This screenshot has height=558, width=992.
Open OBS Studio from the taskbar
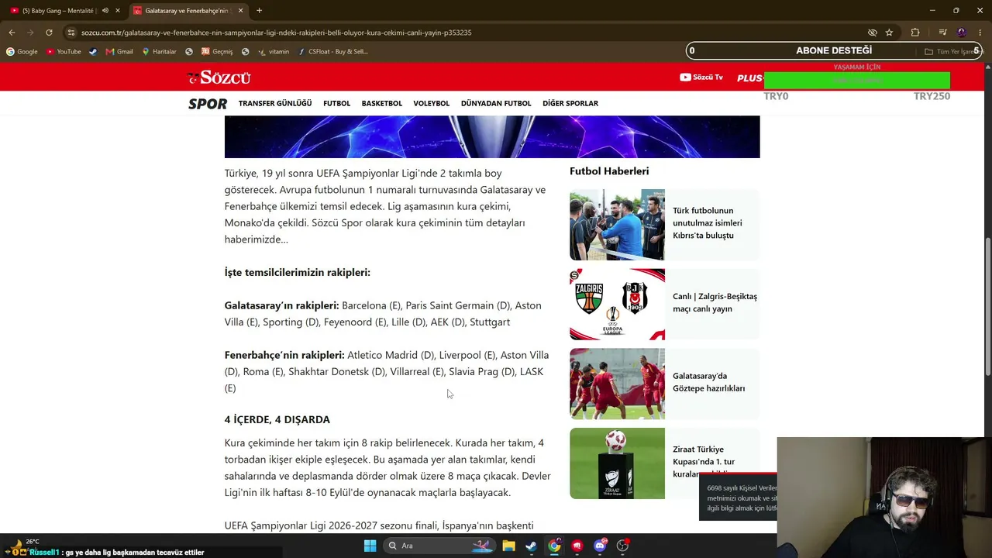pyautogui.click(x=622, y=546)
